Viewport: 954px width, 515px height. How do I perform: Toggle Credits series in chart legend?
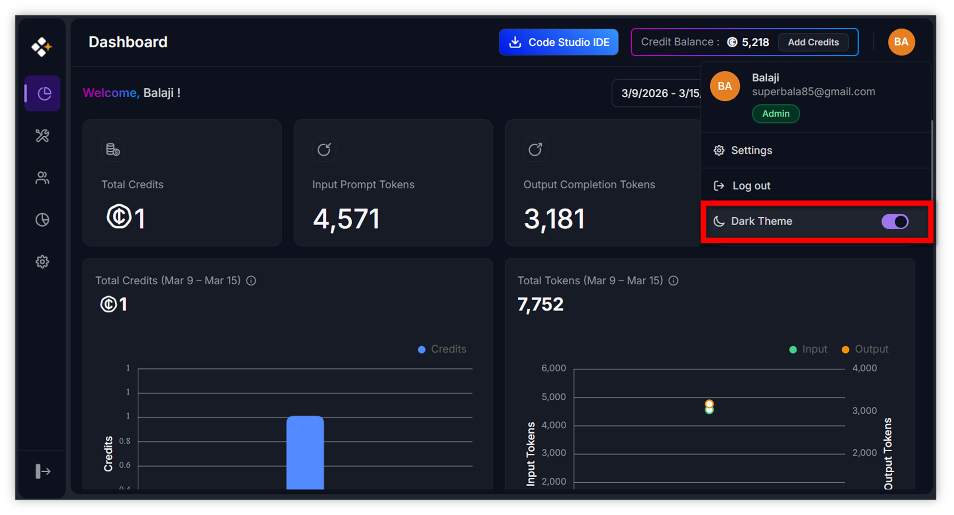point(442,349)
